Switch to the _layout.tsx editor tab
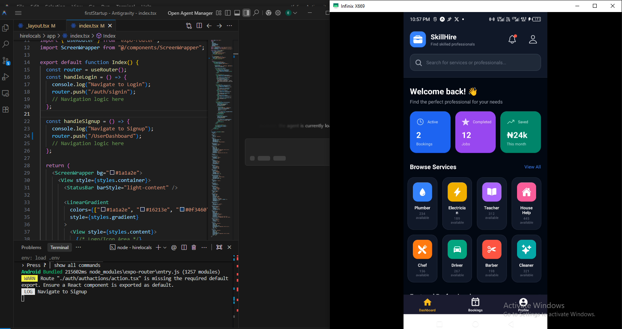Image resolution: width=622 pixels, height=329 pixels. click(38, 26)
